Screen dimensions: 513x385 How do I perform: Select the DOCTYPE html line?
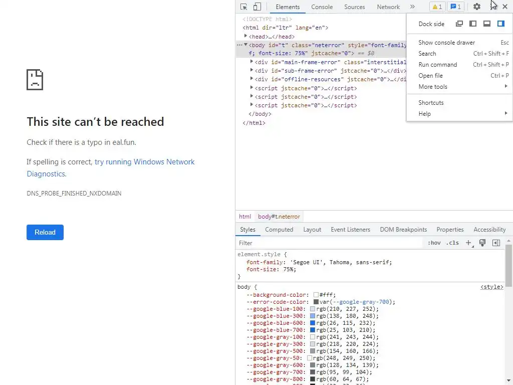pyautogui.click(x=268, y=19)
